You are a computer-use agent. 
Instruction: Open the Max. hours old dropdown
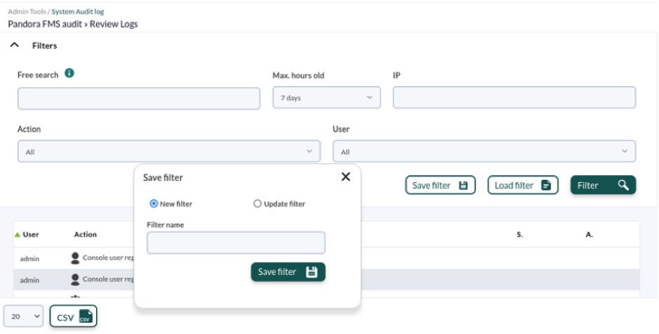[x=327, y=97]
